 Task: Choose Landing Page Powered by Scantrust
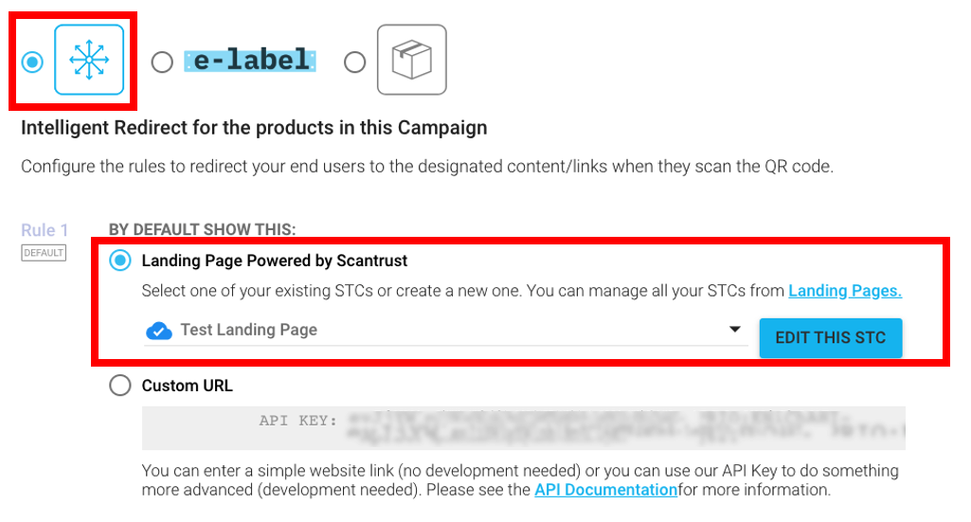120,261
